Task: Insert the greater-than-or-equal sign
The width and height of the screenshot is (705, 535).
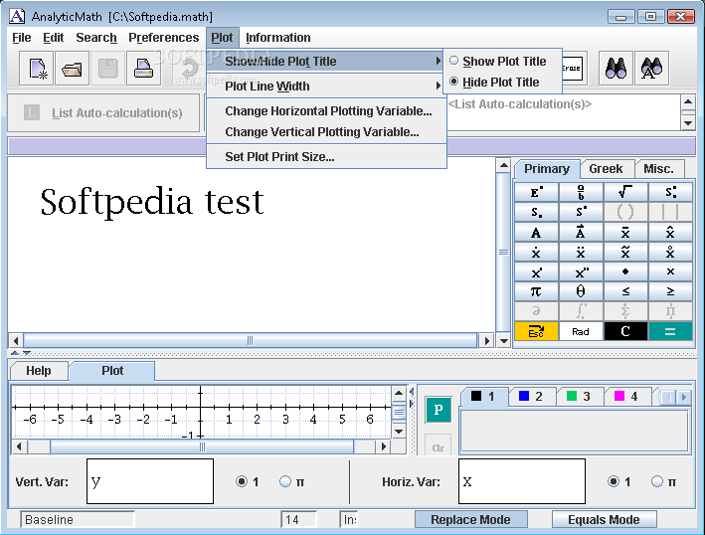Action: 670,291
